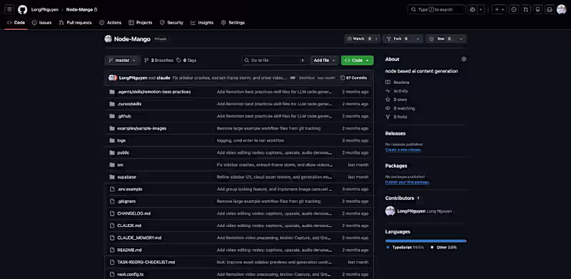Click the Node-Mango breadcrumb link
The image size is (571, 279).
(x=79, y=9)
